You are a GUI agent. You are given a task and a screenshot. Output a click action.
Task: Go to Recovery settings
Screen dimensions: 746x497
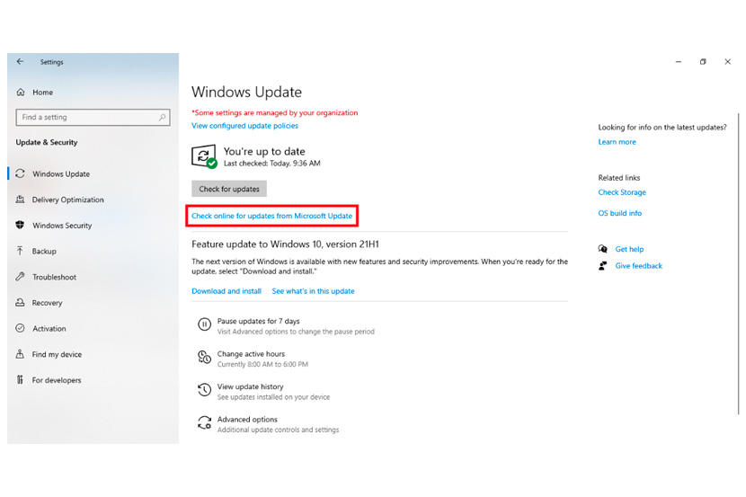(x=47, y=303)
